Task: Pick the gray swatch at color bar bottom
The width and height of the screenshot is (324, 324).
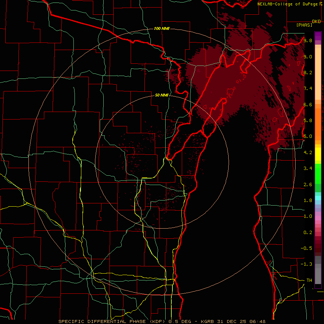Action: (x=318, y=276)
